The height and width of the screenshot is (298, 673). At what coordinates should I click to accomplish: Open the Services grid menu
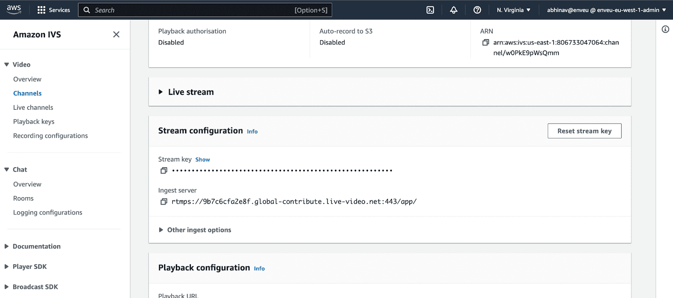(x=41, y=10)
